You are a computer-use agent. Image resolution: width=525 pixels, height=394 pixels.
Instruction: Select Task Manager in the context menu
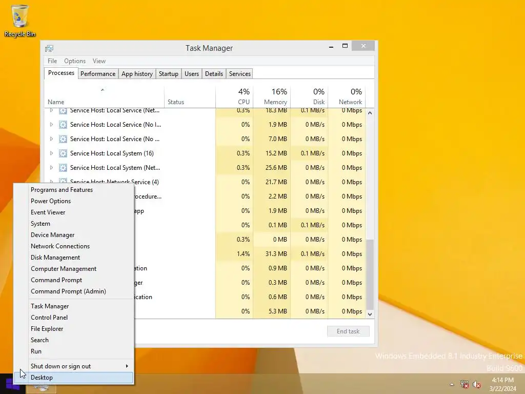coord(74,306)
